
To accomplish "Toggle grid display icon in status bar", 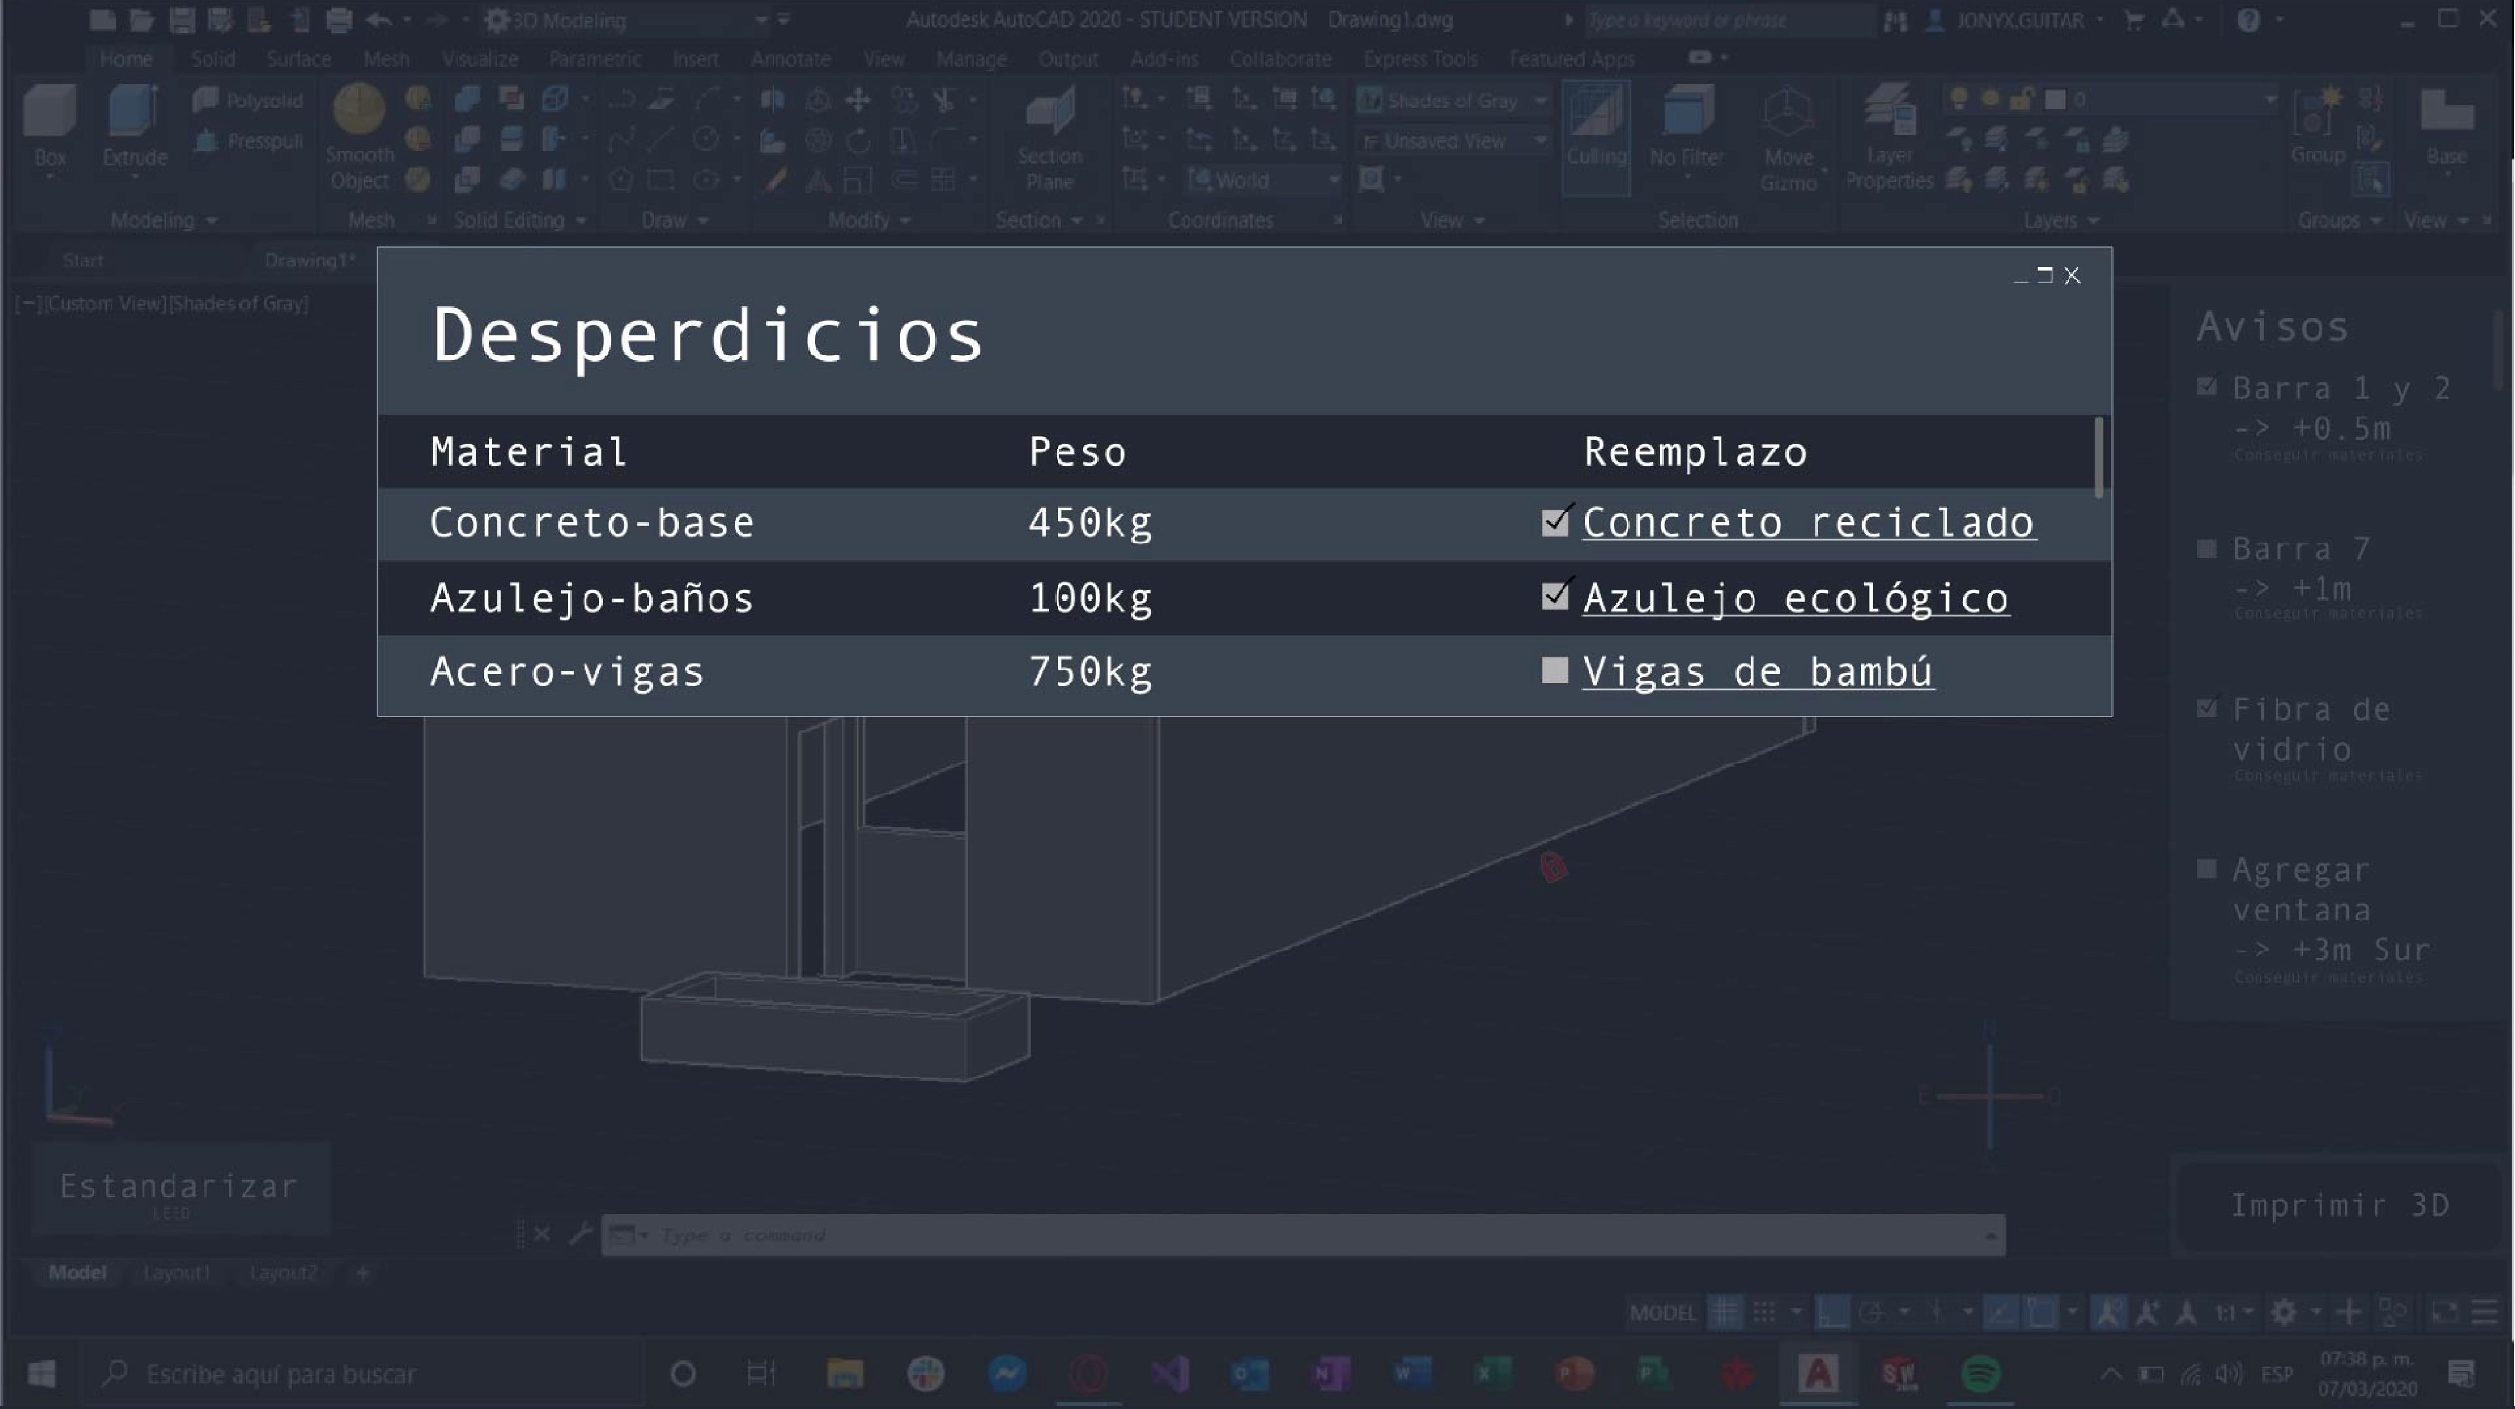I will pos(1725,1312).
